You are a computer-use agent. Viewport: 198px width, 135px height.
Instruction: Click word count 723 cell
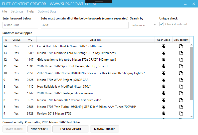30,46
